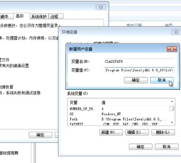Click 编辑(I)... under system variables

[x=137, y=132]
